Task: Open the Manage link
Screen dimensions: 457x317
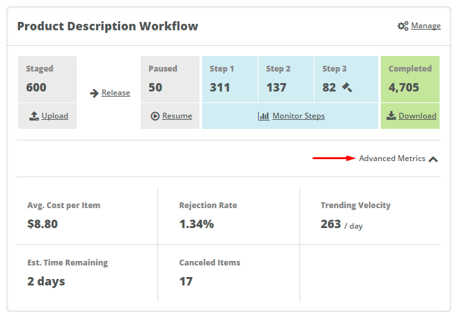Action: [426, 26]
